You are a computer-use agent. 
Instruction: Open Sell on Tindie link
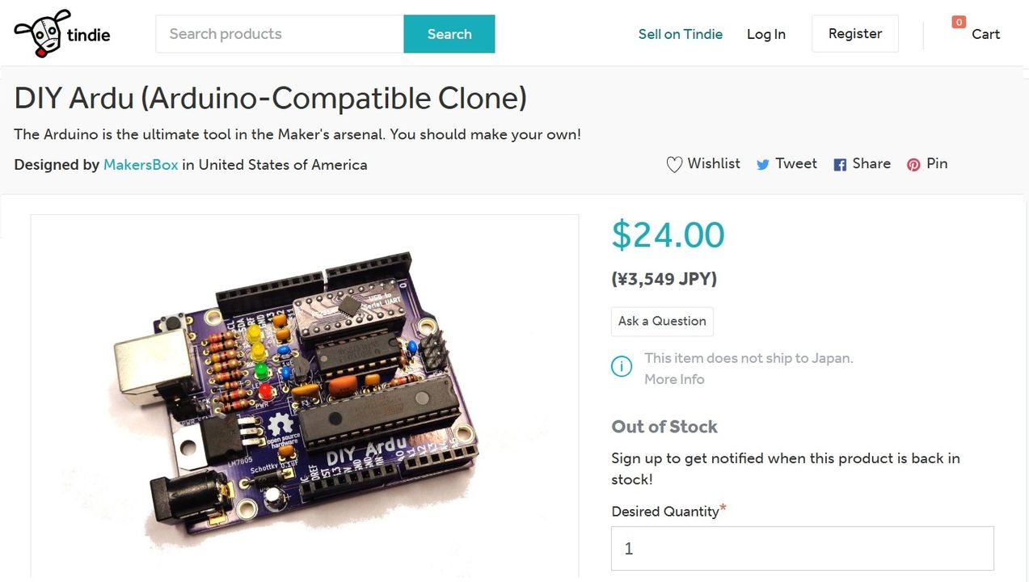(681, 34)
